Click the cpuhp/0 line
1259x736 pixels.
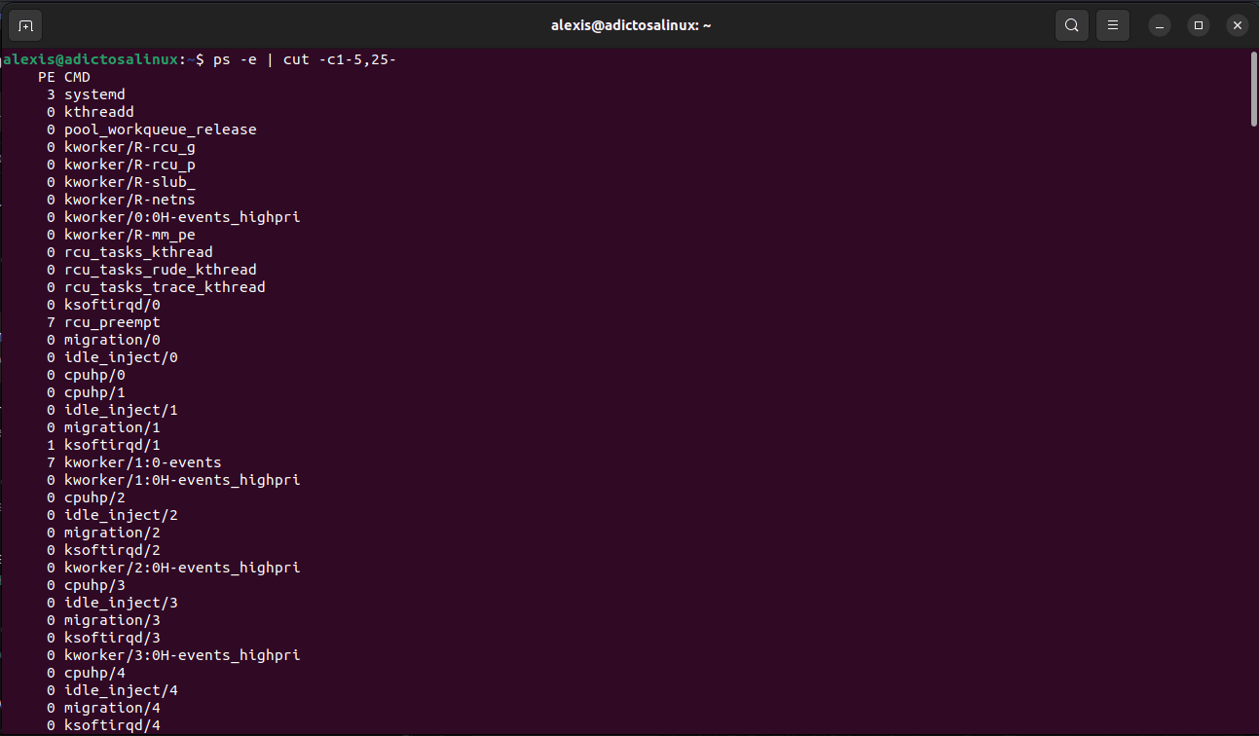(x=86, y=375)
